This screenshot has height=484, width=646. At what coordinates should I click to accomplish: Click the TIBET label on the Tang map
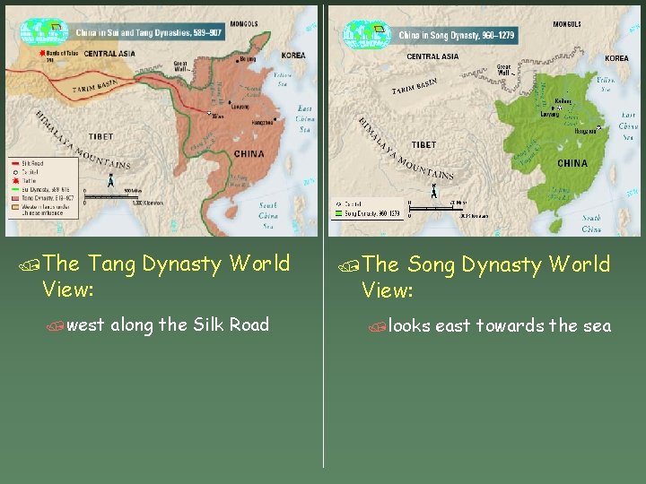100,136
